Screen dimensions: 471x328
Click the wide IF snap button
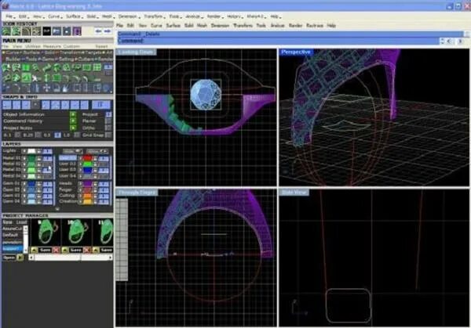click(101, 105)
